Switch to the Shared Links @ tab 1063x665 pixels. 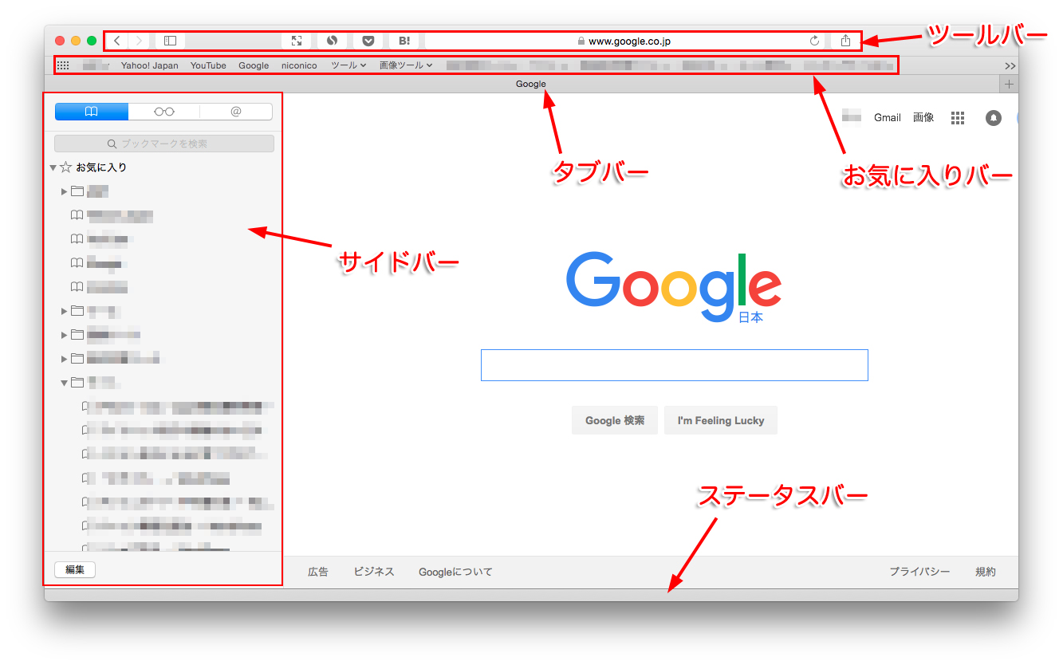tap(236, 112)
